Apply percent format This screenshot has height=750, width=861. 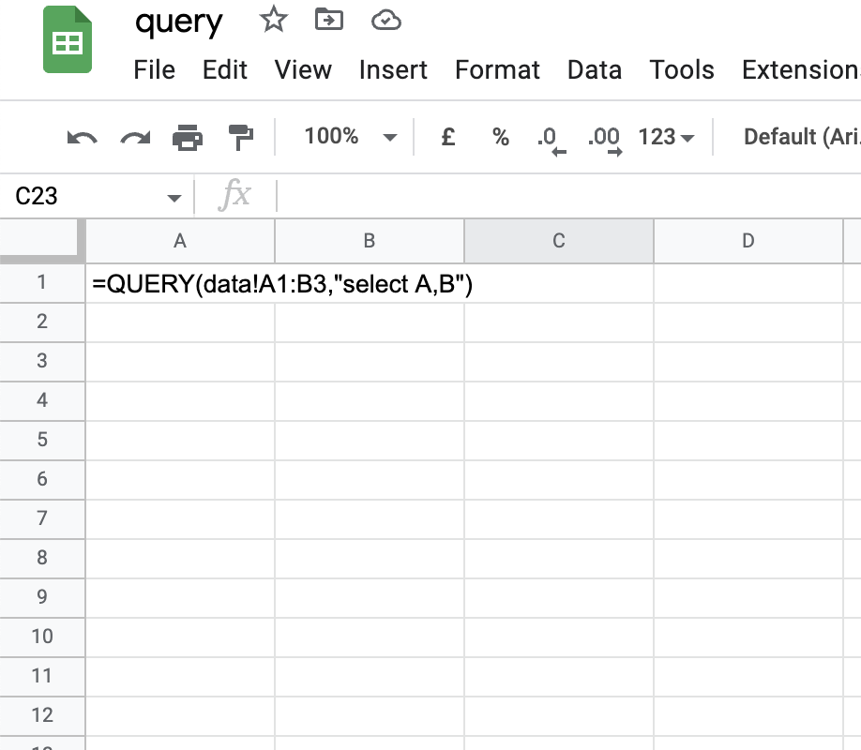click(x=500, y=137)
